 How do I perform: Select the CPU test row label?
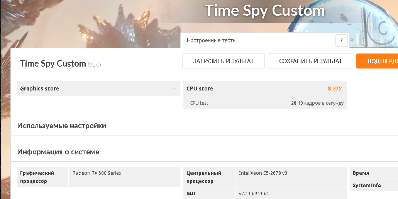pyautogui.click(x=199, y=103)
